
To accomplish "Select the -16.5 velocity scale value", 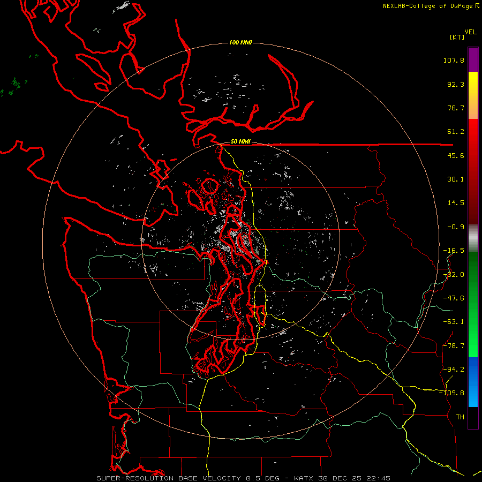I will [454, 251].
